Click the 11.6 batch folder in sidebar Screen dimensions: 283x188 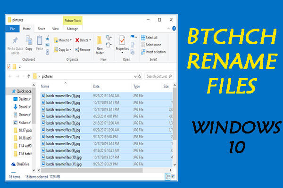click(x=23, y=154)
